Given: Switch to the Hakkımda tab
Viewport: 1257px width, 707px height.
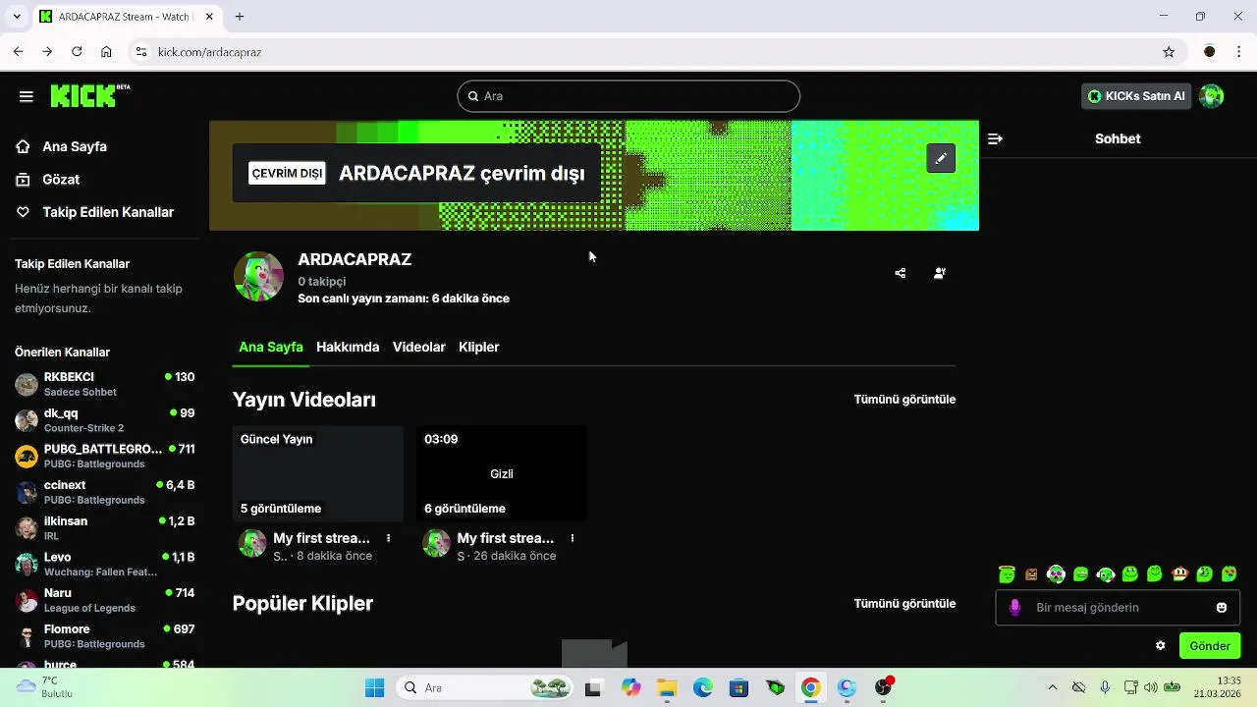Looking at the screenshot, I should [348, 347].
